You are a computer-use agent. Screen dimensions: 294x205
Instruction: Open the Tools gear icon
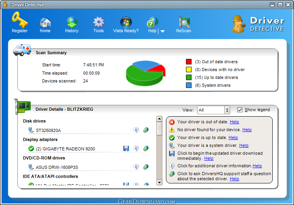point(99,22)
